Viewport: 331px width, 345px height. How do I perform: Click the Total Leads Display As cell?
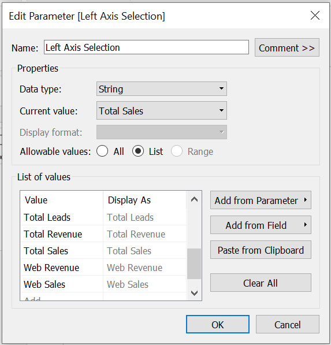pyautogui.click(x=145, y=217)
